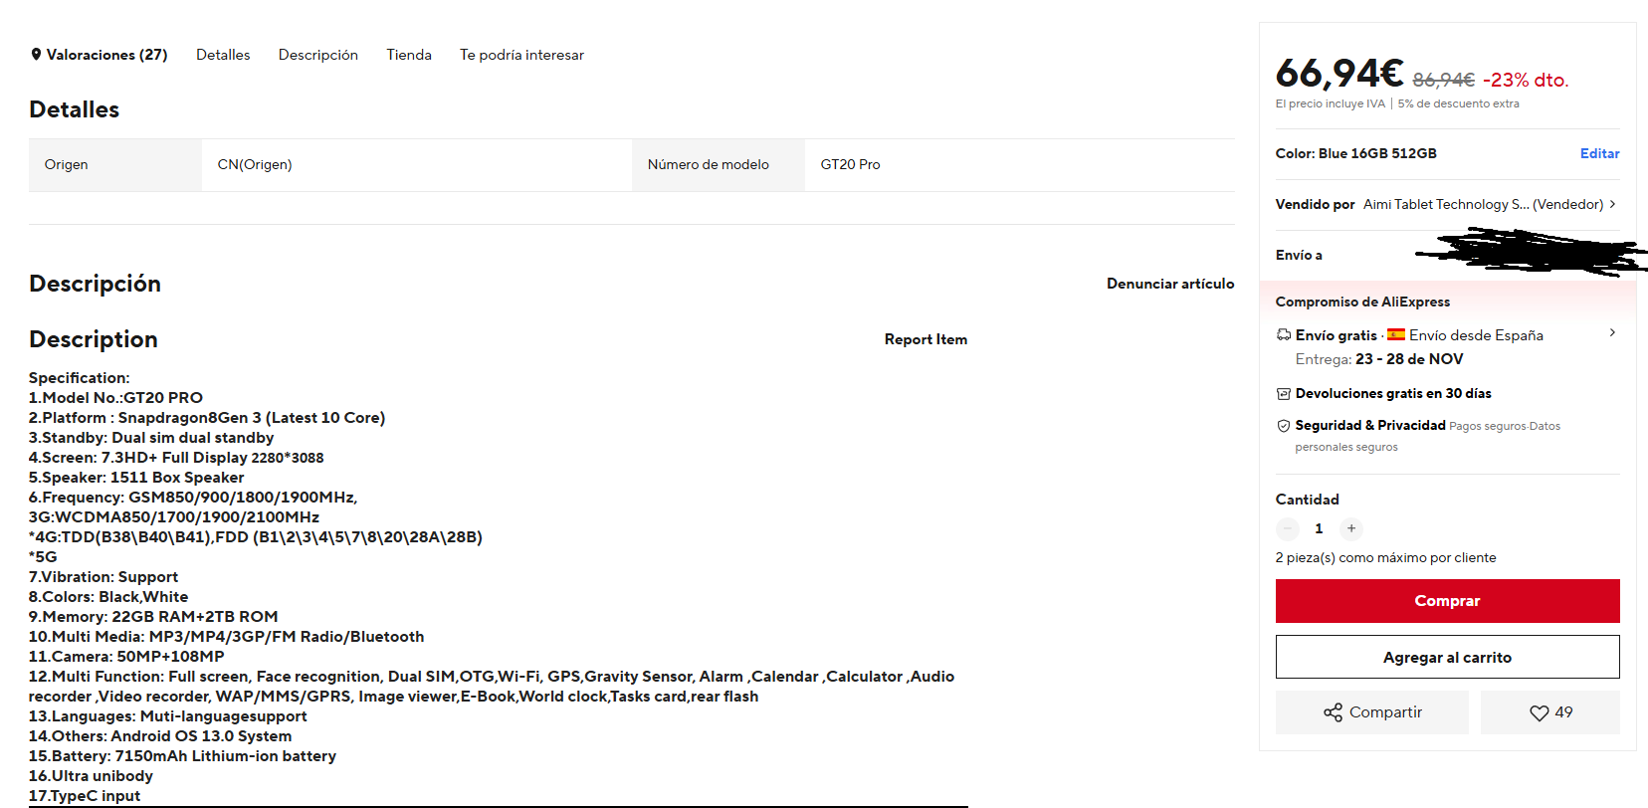Click the red Comprar button
The height and width of the screenshot is (808, 1648).
(x=1447, y=601)
